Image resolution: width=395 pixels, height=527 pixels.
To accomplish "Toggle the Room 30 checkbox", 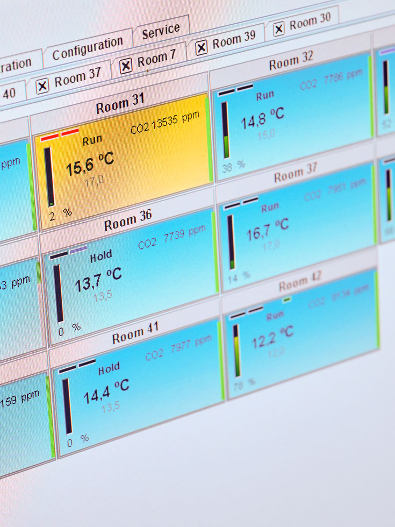I will point(279,29).
